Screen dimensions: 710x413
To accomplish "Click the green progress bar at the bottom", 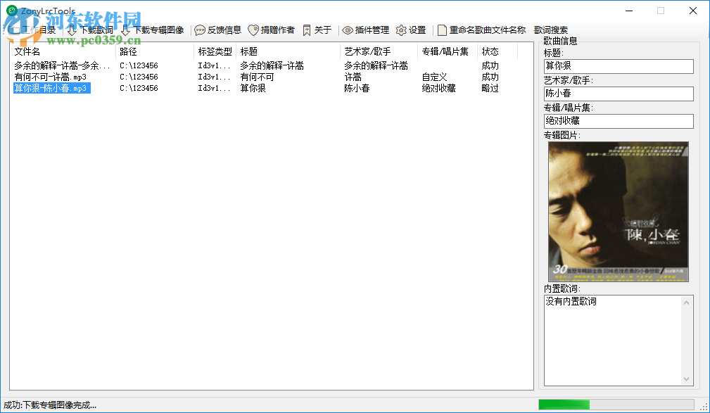I will (563, 405).
